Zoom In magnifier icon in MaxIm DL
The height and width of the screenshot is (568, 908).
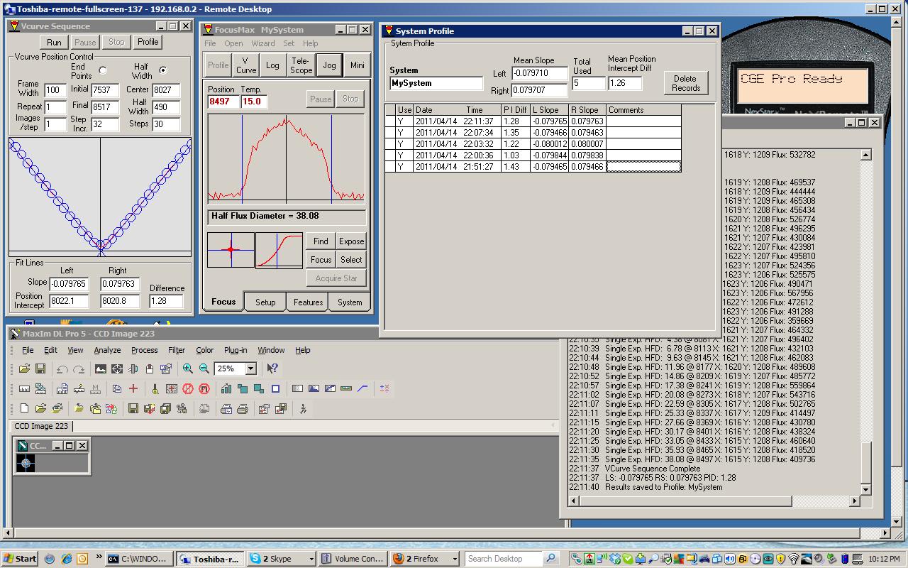point(188,368)
